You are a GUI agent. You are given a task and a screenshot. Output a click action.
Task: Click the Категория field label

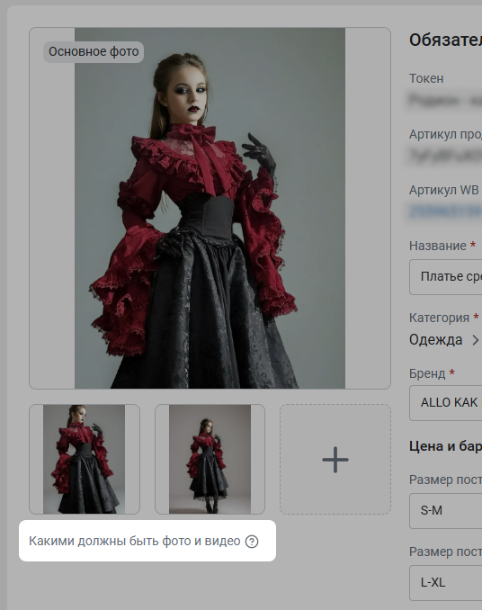pos(439,318)
